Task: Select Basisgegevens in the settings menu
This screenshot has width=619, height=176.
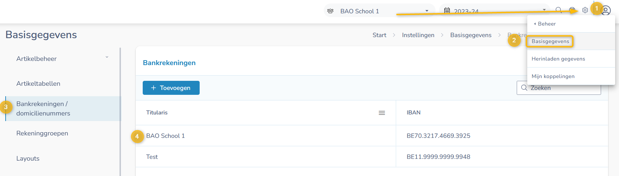Action: [x=550, y=41]
